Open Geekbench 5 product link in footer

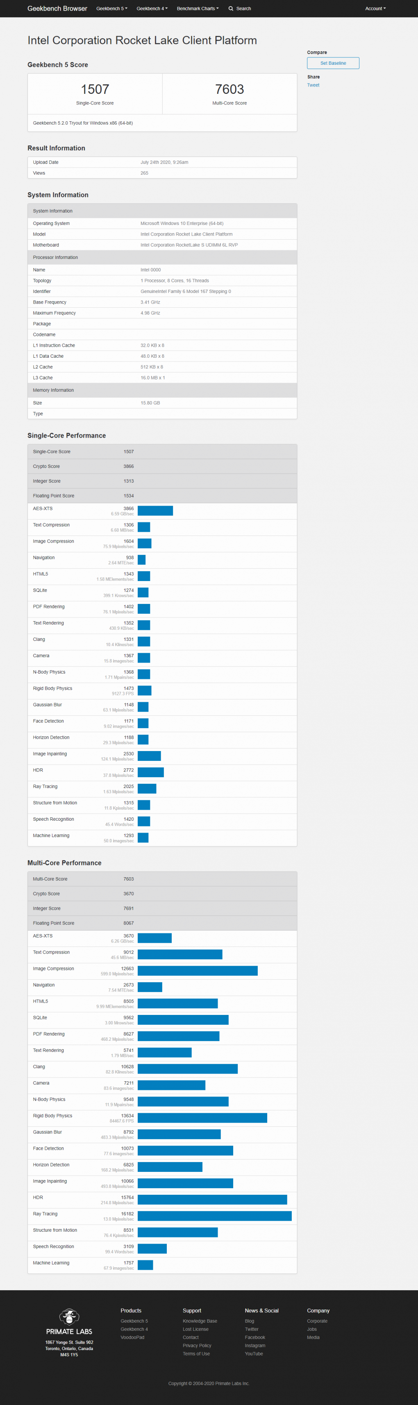click(134, 1321)
